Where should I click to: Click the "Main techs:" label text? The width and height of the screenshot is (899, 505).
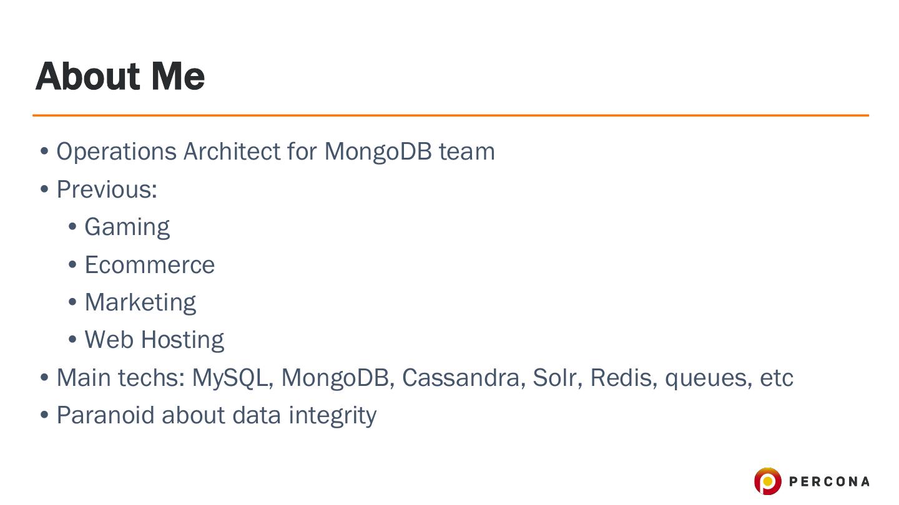(120, 378)
